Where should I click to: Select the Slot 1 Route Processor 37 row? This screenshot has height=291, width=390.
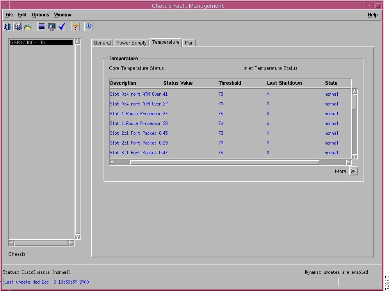click(x=230, y=114)
